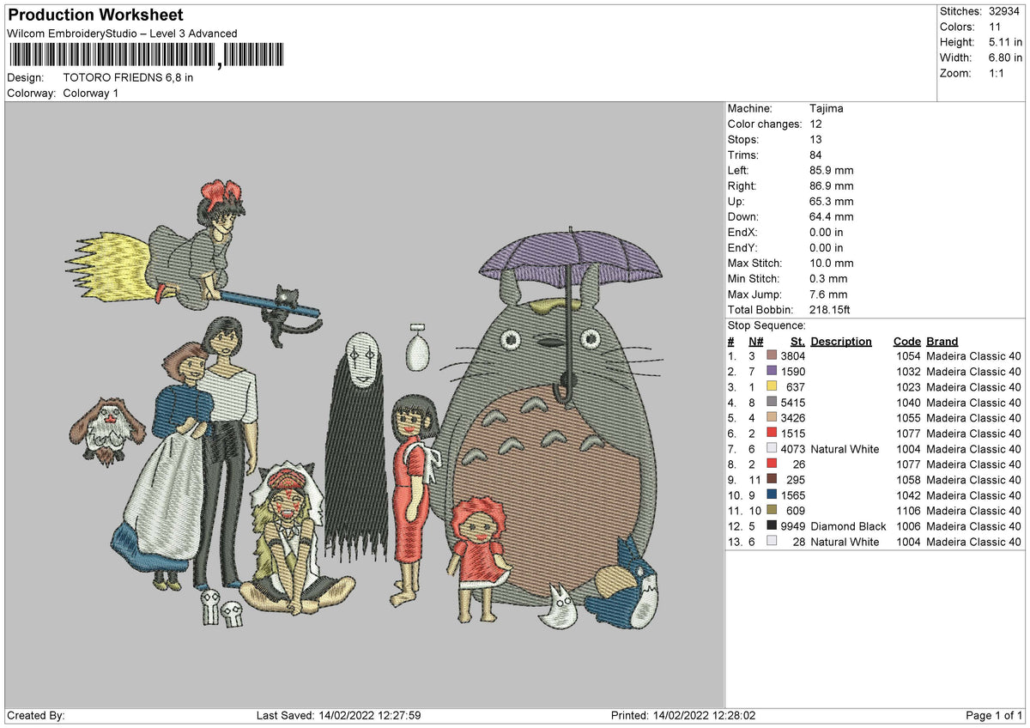Click the first stop's pink swatch 1054

coord(772,356)
